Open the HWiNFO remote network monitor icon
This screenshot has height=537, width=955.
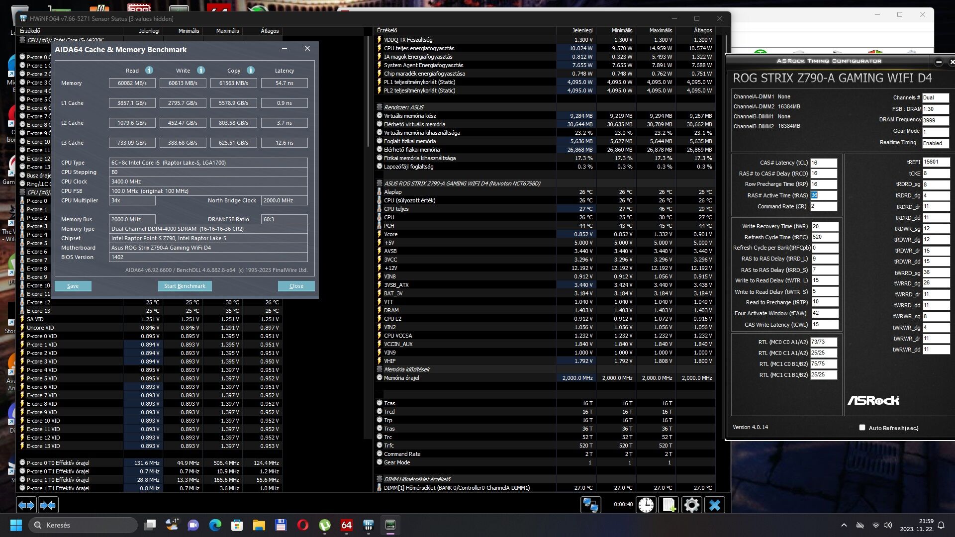(590, 505)
